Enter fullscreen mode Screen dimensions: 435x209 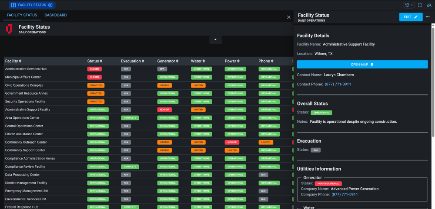(x=420, y=5)
